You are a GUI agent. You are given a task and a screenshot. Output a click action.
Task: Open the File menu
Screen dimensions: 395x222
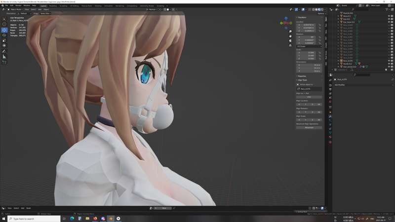(x=6, y=5)
